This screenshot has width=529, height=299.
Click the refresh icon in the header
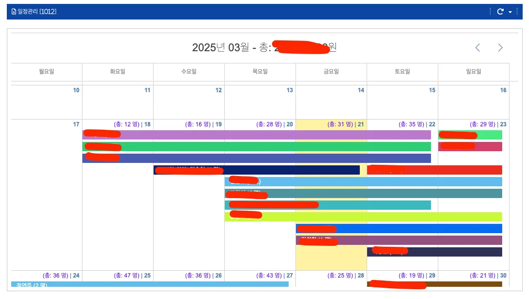click(500, 11)
